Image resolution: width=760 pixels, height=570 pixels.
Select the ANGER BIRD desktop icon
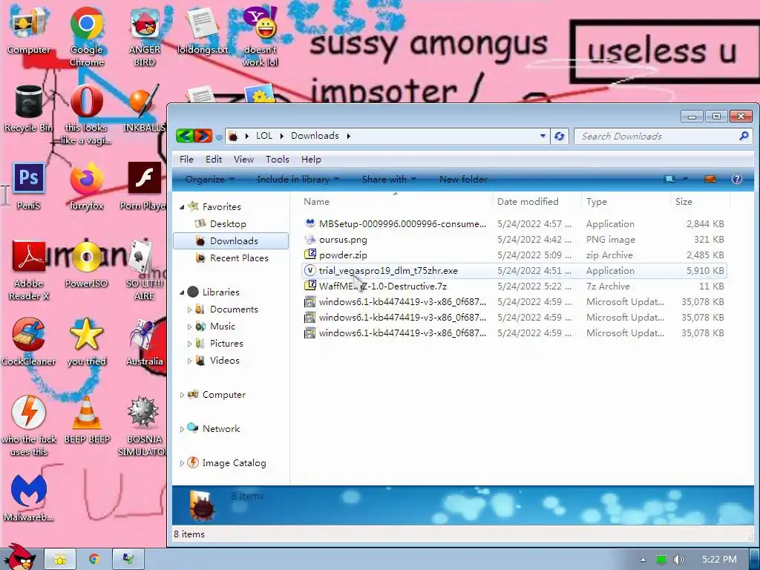[145, 36]
